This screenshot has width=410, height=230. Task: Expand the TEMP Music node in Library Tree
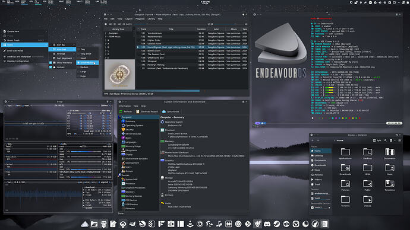pos(106,37)
